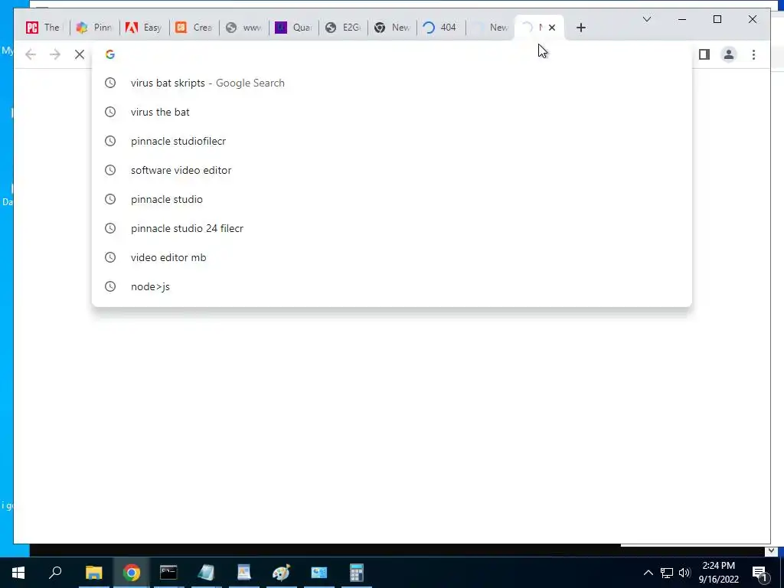Click the Google icon in address bar
The width and height of the screenshot is (784, 588).
110,54
